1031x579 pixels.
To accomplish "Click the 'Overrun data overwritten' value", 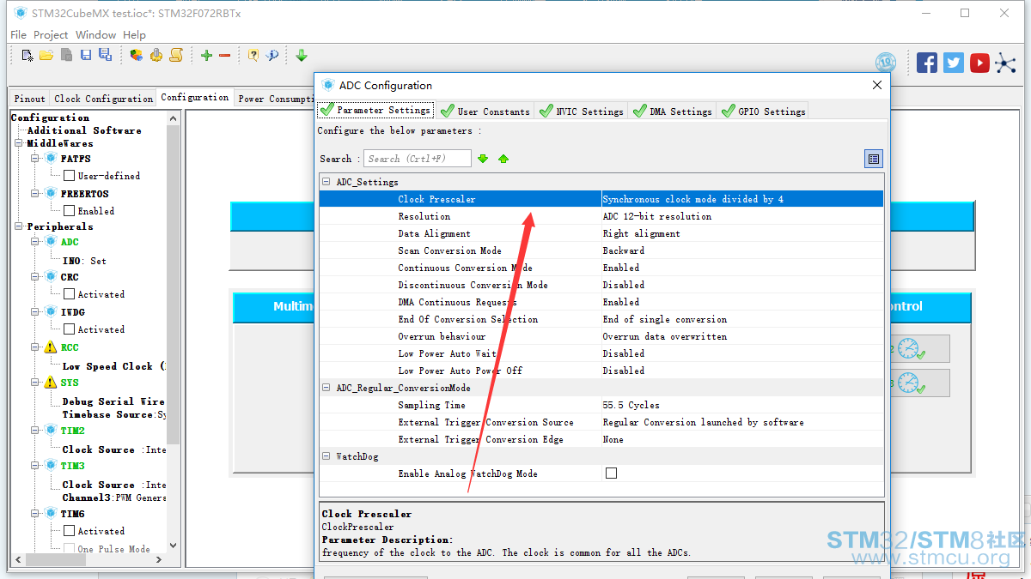I will (664, 336).
